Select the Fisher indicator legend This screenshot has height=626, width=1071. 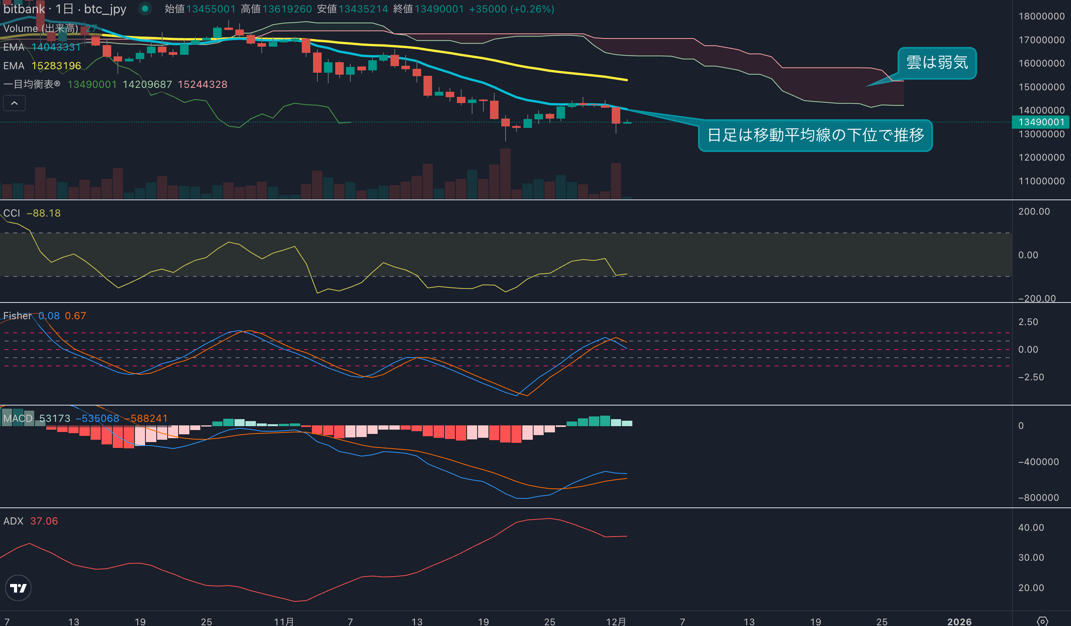click(x=17, y=316)
